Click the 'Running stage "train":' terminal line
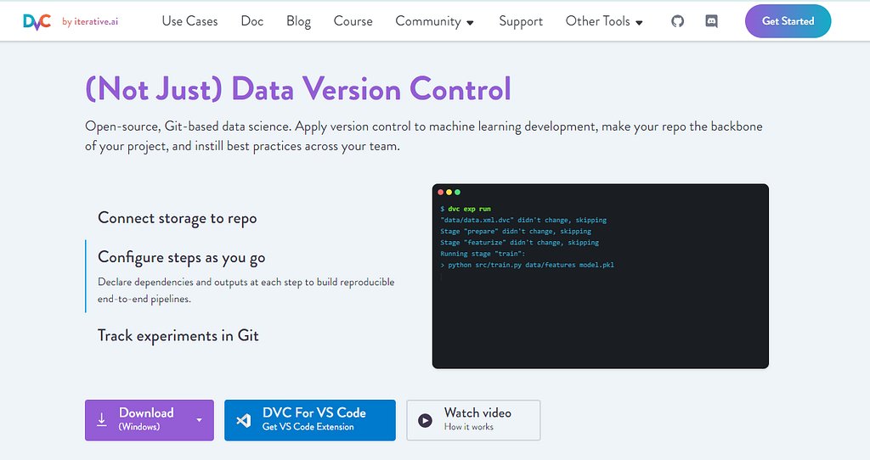Viewport: 870px width, 460px height. [483, 254]
